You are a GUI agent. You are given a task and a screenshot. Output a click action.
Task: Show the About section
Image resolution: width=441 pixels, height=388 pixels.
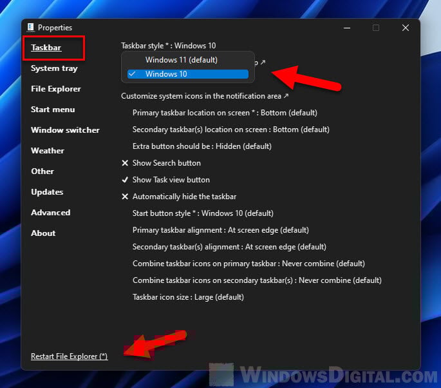pyautogui.click(x=43, y=233)
